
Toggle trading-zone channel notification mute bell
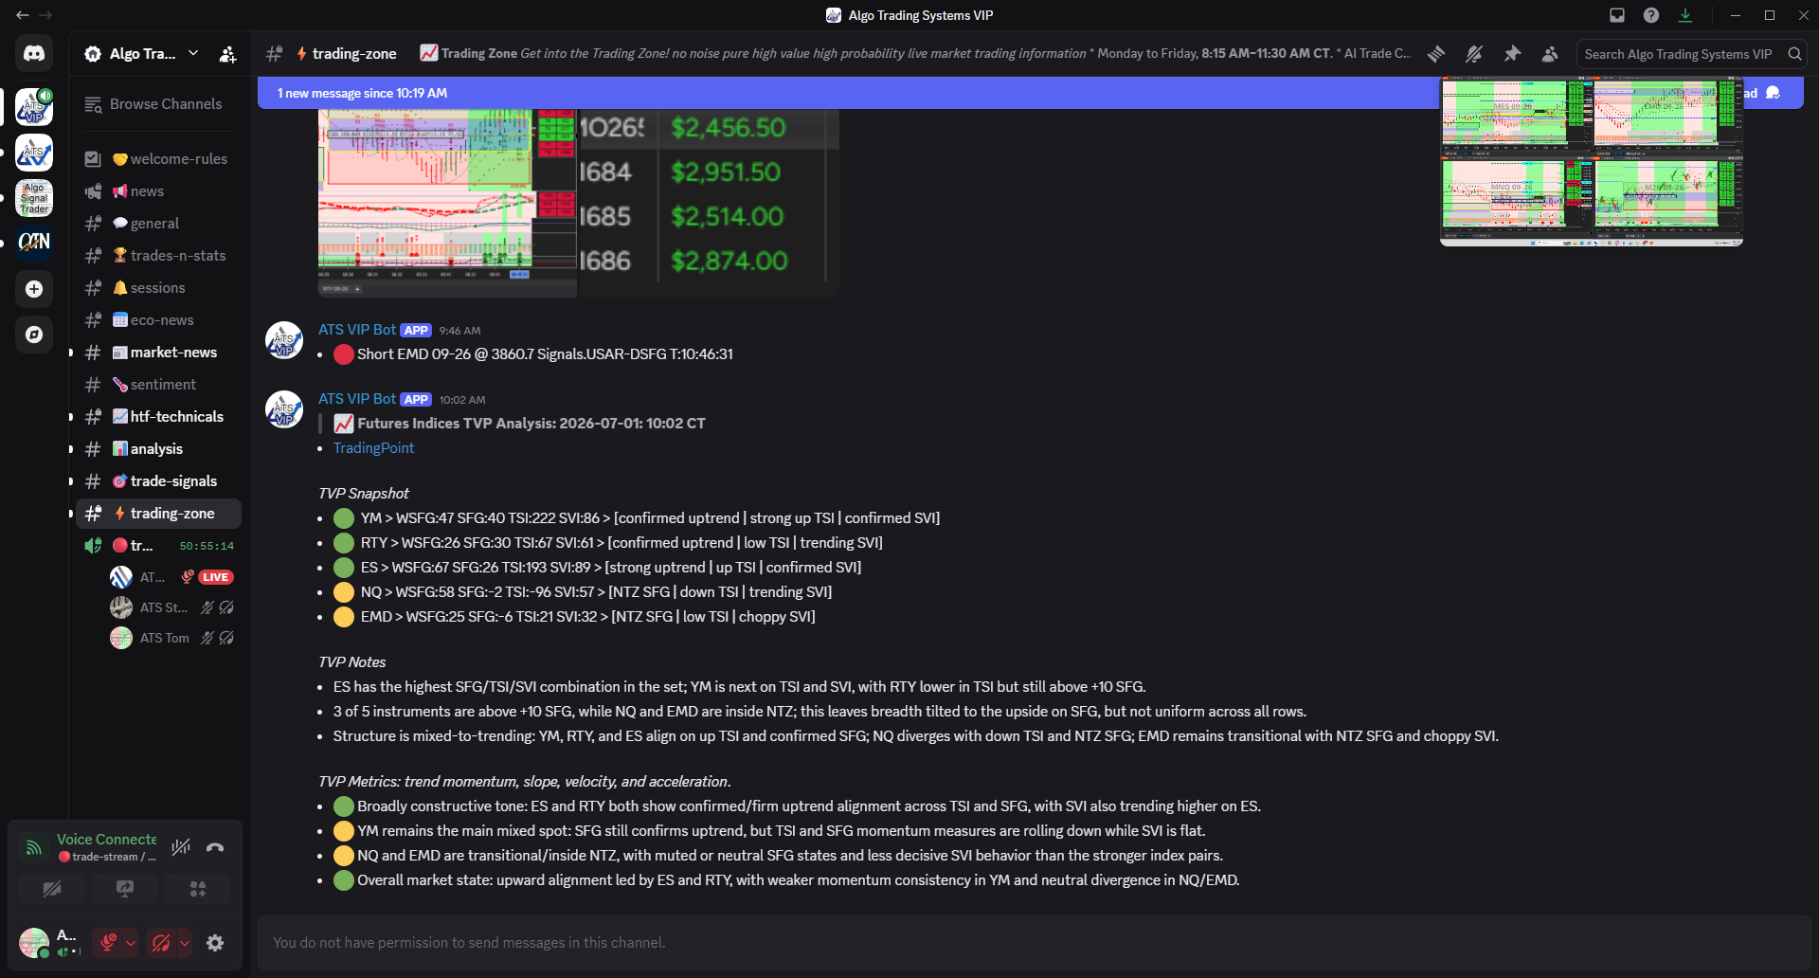pos(1474,54)
